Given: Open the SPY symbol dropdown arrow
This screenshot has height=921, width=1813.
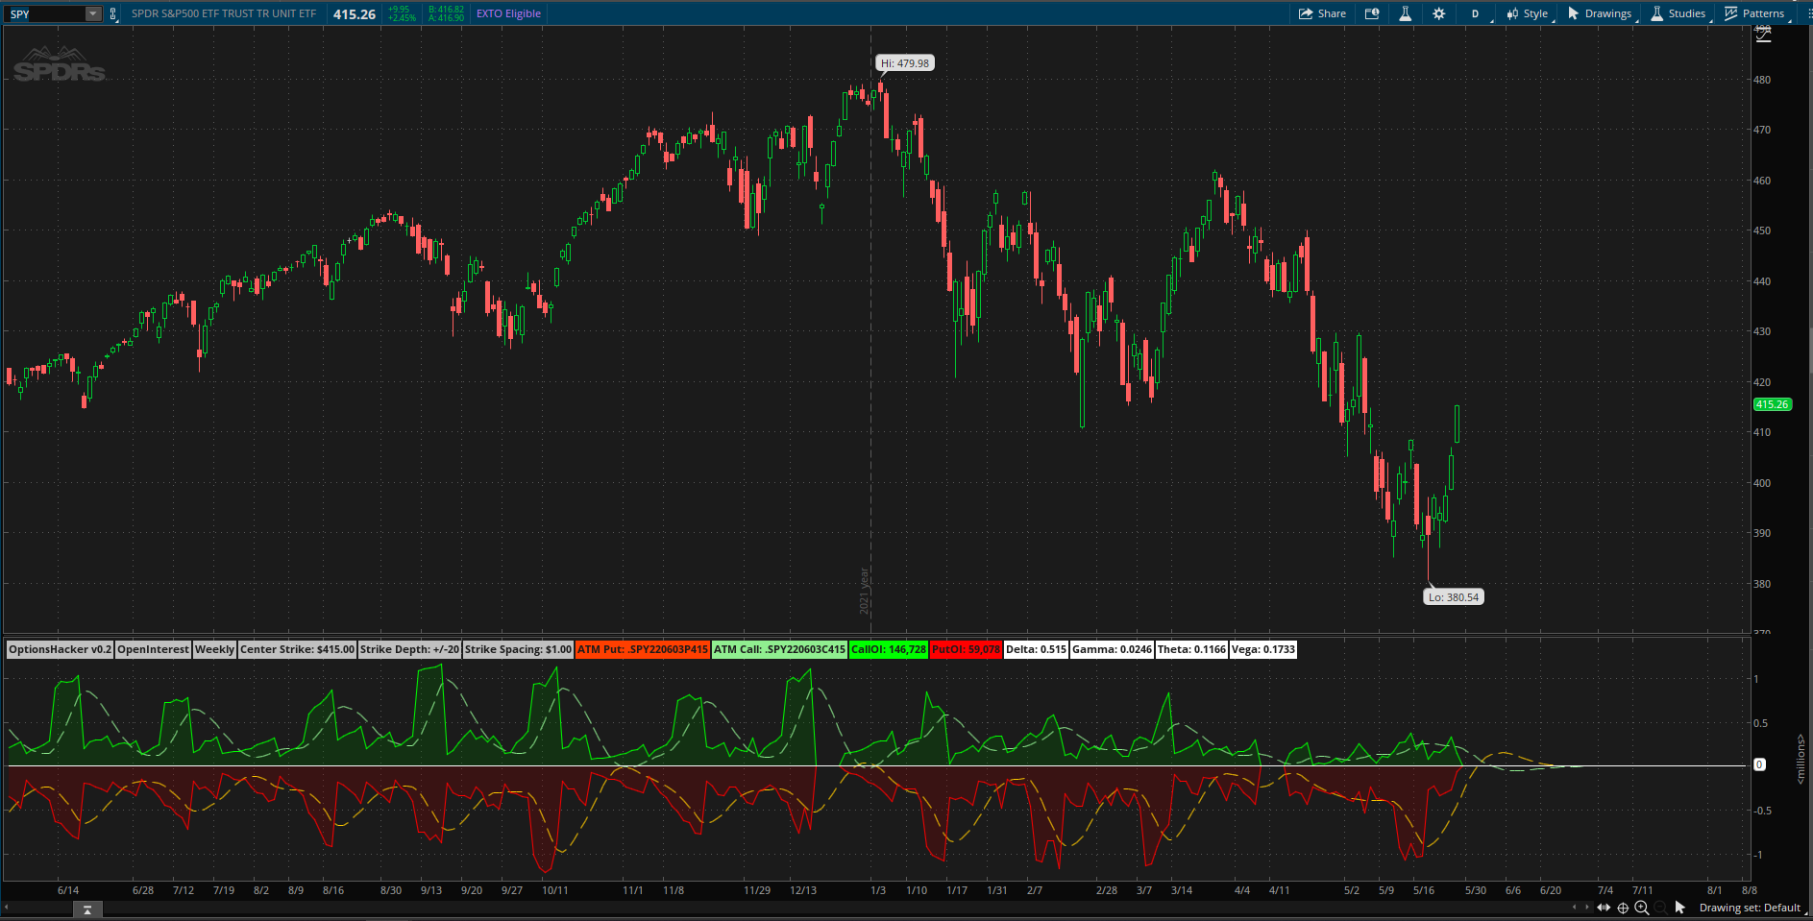Looking at the screenshot, I should (93, 13).
